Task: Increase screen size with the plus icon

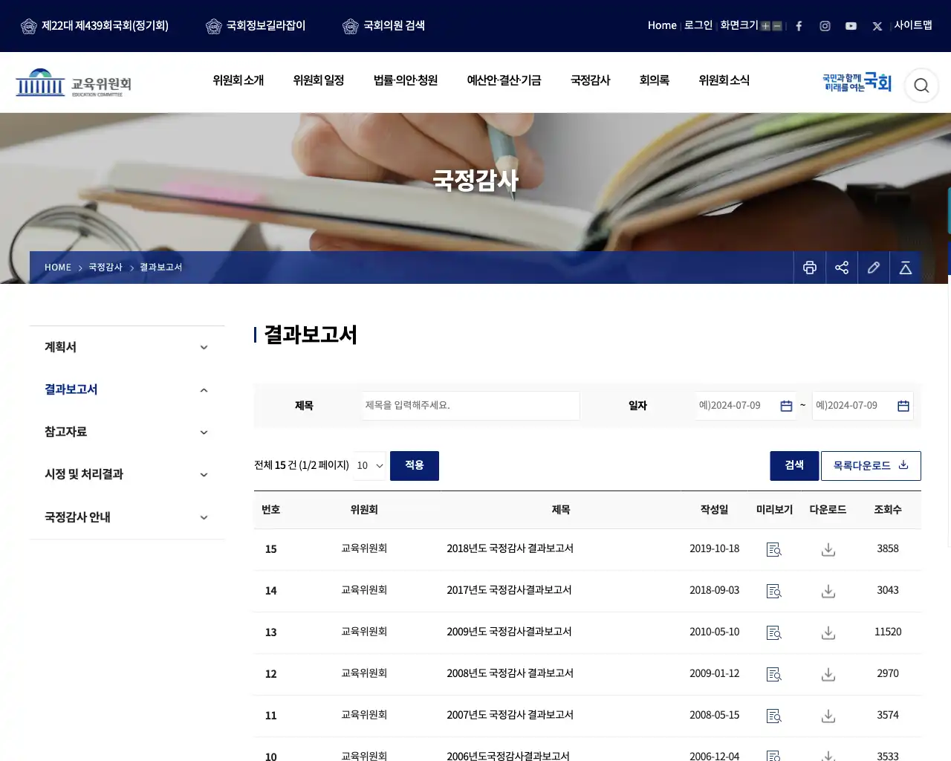Action: click(x=765, y=26)
